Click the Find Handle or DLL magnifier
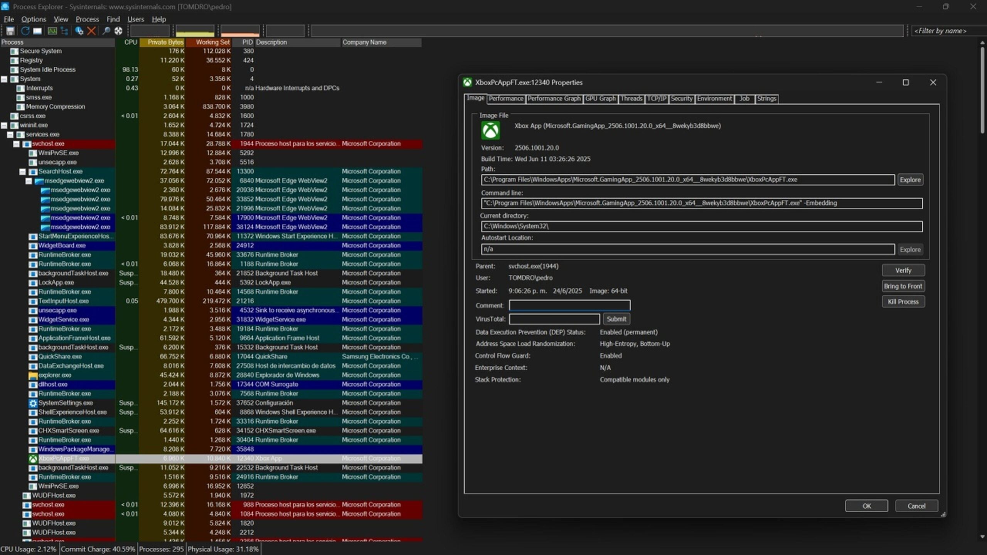 pyautogui.click(x=106, y=31)
